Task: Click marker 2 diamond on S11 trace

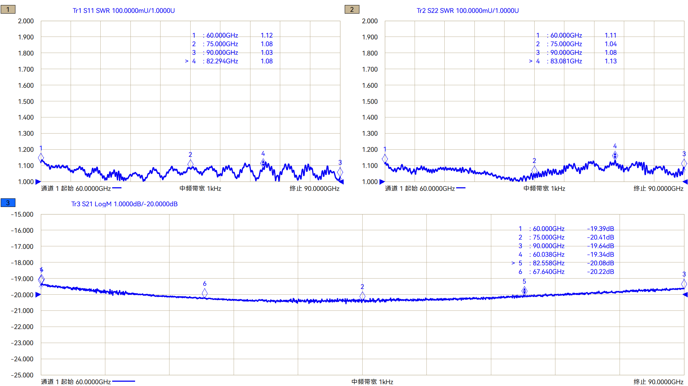Action: pos(190,164)
